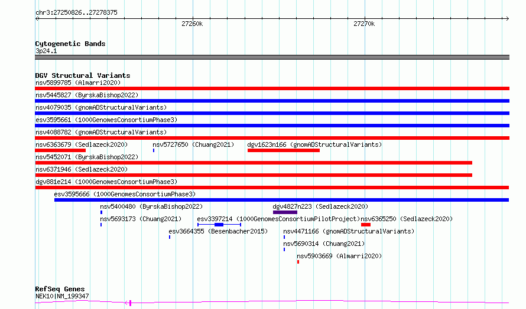Click the nsv4471166 (gnomADStructuralVariants) label

point(349,231)
